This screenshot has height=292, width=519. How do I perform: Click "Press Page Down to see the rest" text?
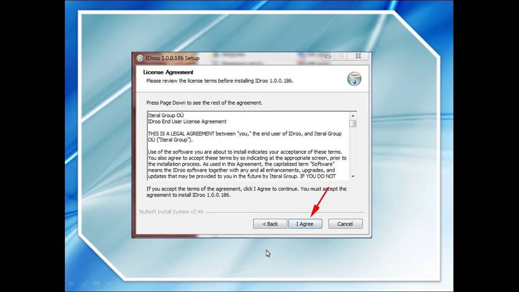pyautogui.click(x=204, y=103)
